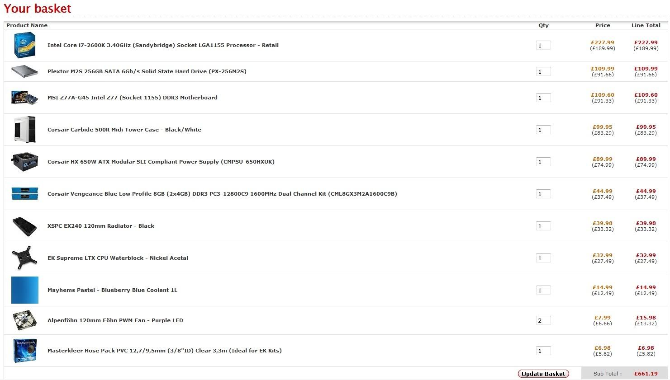Click the Corsair Vengeance Blue RAM thumbnail
This screenshot has height=380, width=670.
coord(25,194)
